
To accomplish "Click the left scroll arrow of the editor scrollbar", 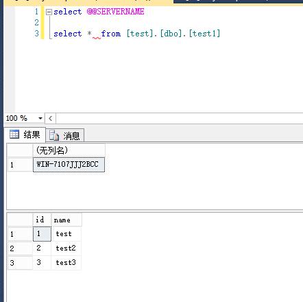I will (51, 118).
